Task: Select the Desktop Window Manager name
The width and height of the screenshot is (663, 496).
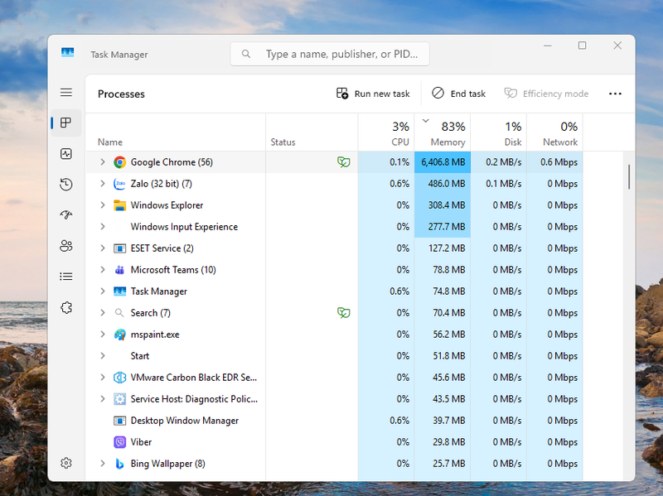Action: coord(185,421)
